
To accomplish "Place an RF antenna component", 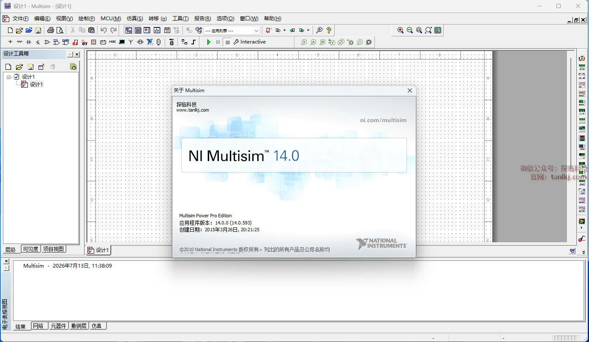I will [131, 42].
